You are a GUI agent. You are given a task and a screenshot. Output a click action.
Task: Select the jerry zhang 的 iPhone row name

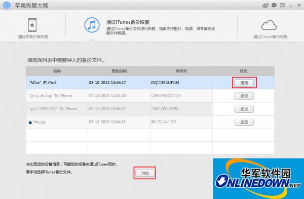[x=50, y=95]
